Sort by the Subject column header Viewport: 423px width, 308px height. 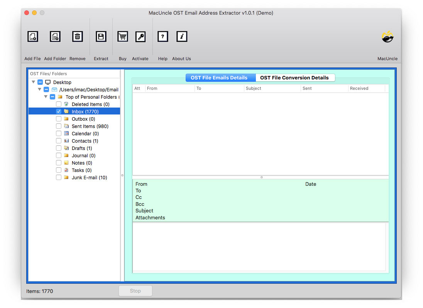point(272,88)
